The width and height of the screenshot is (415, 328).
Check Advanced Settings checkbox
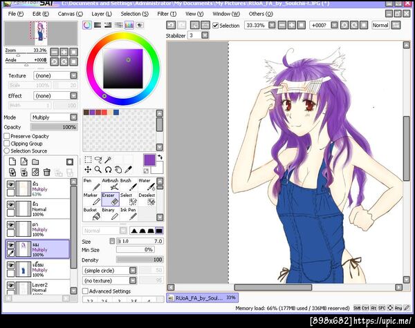(x=85, y=291)
